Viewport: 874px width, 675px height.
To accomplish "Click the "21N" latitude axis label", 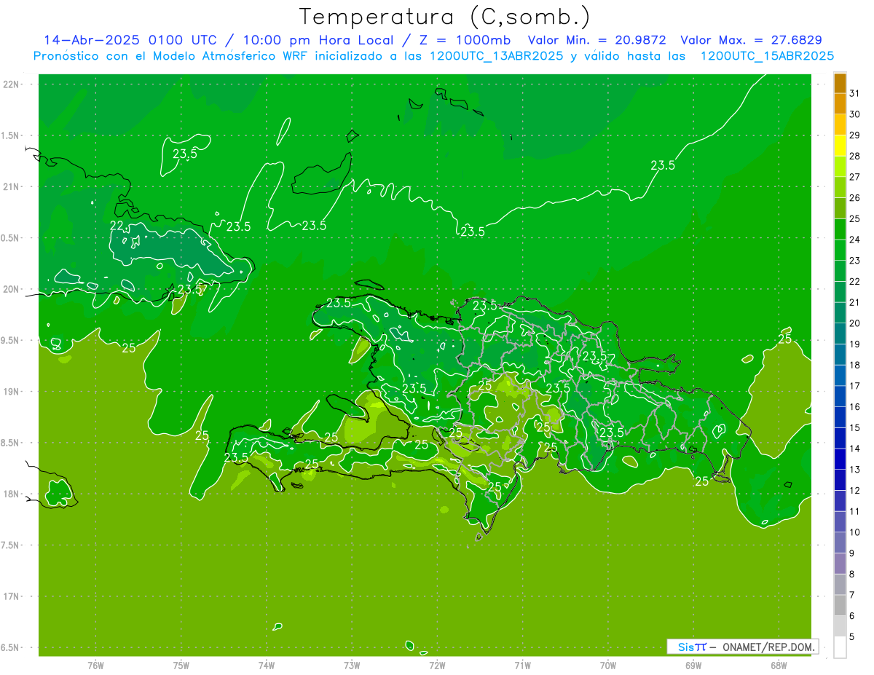I will (11, 186).
